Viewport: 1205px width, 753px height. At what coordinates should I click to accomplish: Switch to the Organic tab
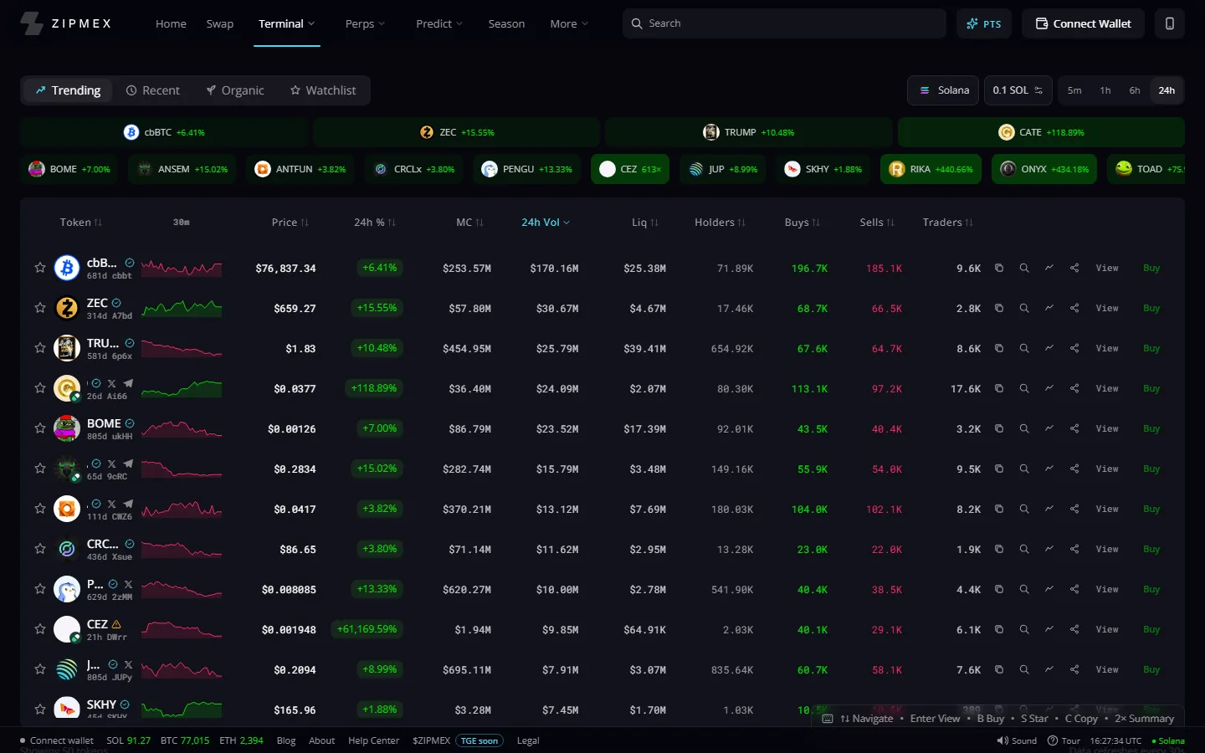pyautogui.click(x=235, y=90)
